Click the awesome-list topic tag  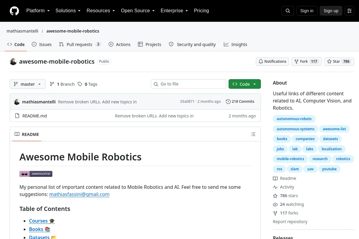point(334,129)
